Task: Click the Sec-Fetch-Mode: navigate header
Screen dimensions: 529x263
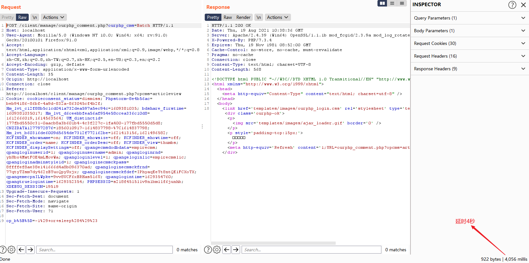Action: [38, 201]
